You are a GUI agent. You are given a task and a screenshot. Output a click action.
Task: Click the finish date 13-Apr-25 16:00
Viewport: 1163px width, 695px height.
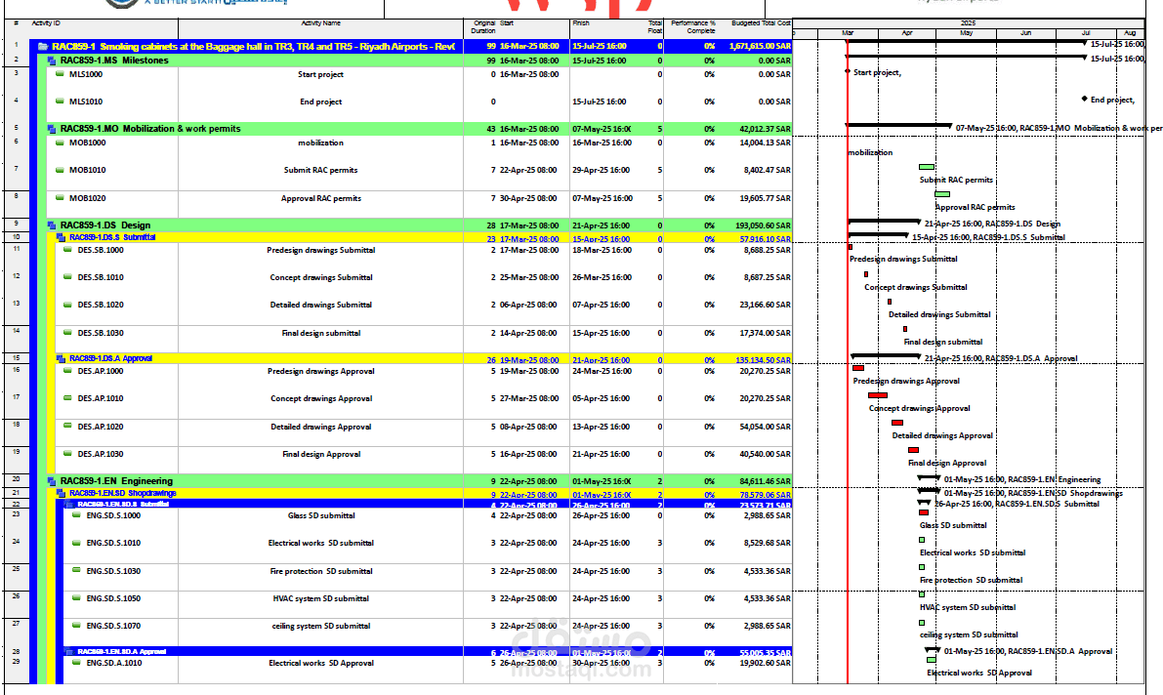[x=601, y=427]
